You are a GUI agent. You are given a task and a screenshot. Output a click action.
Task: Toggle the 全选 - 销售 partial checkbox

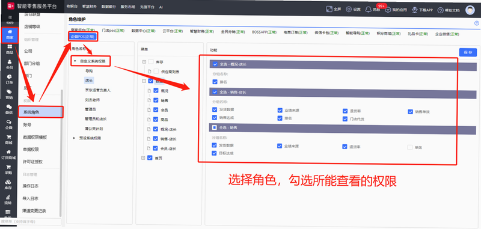coord(215,127)
